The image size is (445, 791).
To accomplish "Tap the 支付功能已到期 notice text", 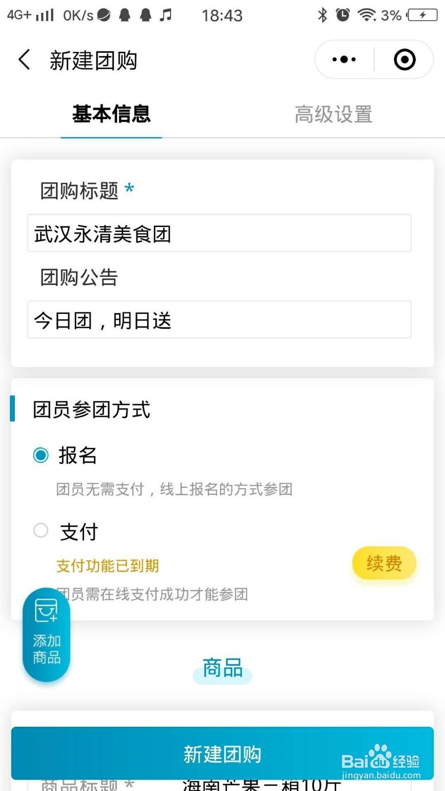I will click(107, 566).
